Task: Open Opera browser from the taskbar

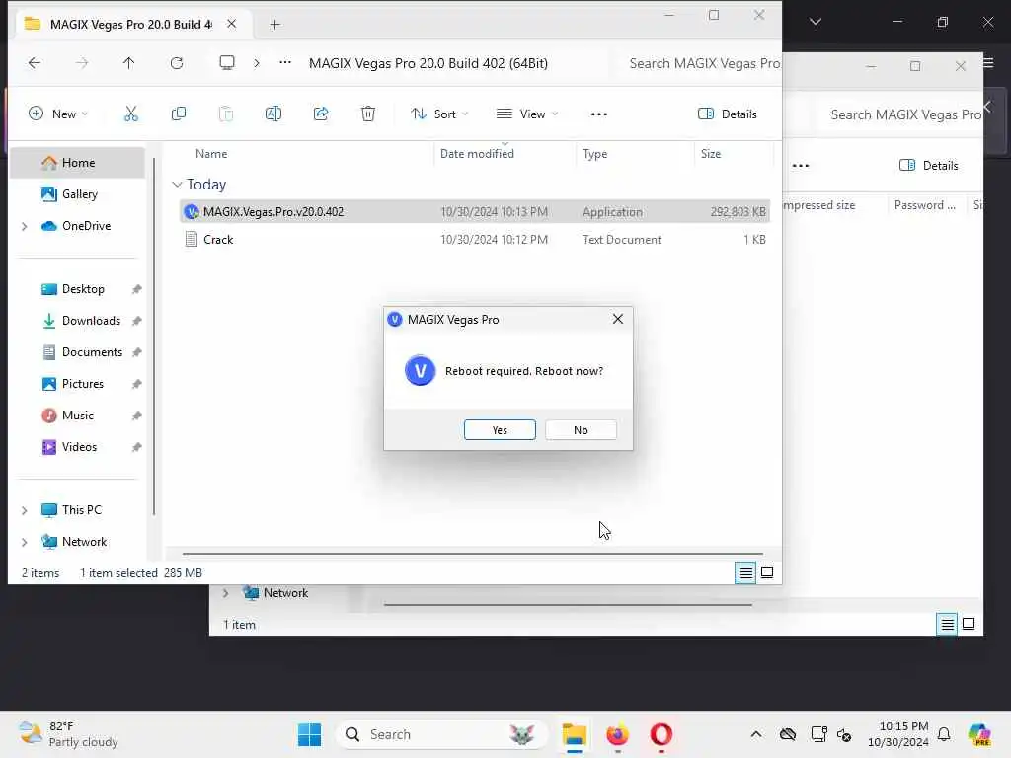Action: (661, 734)
